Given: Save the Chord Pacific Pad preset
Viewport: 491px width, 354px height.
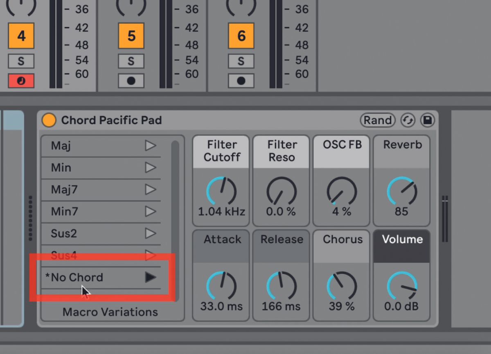Looking at the screenshot, I should tap(428, 120).
